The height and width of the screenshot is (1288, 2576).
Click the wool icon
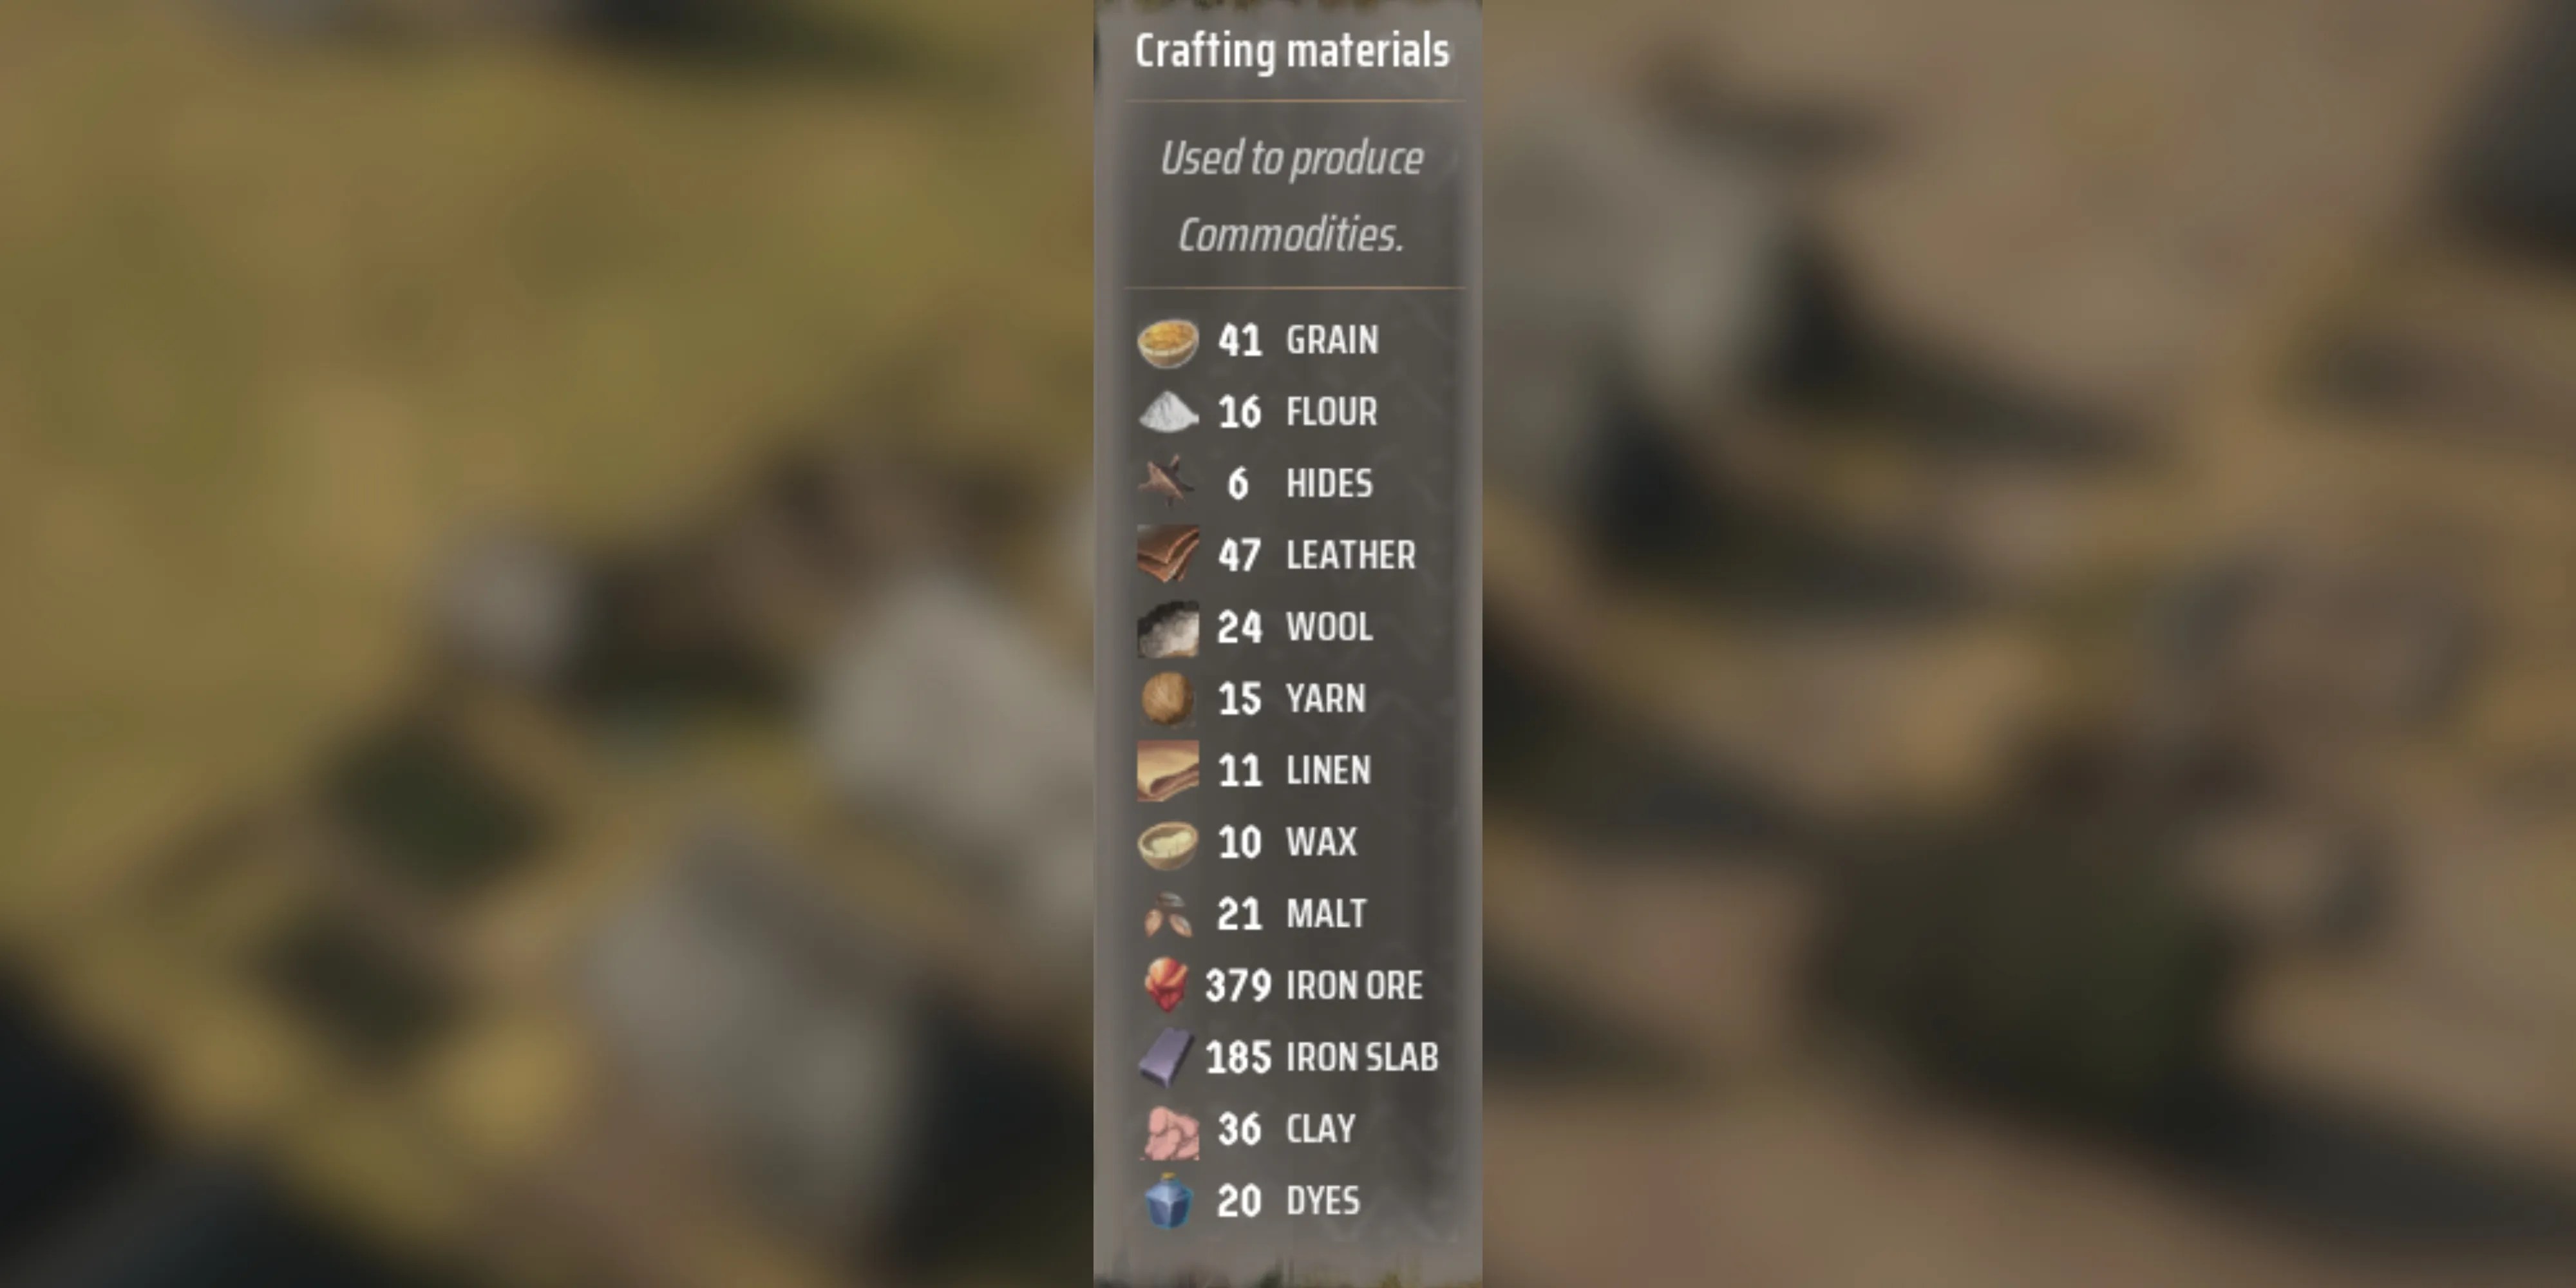point(1167,628)
